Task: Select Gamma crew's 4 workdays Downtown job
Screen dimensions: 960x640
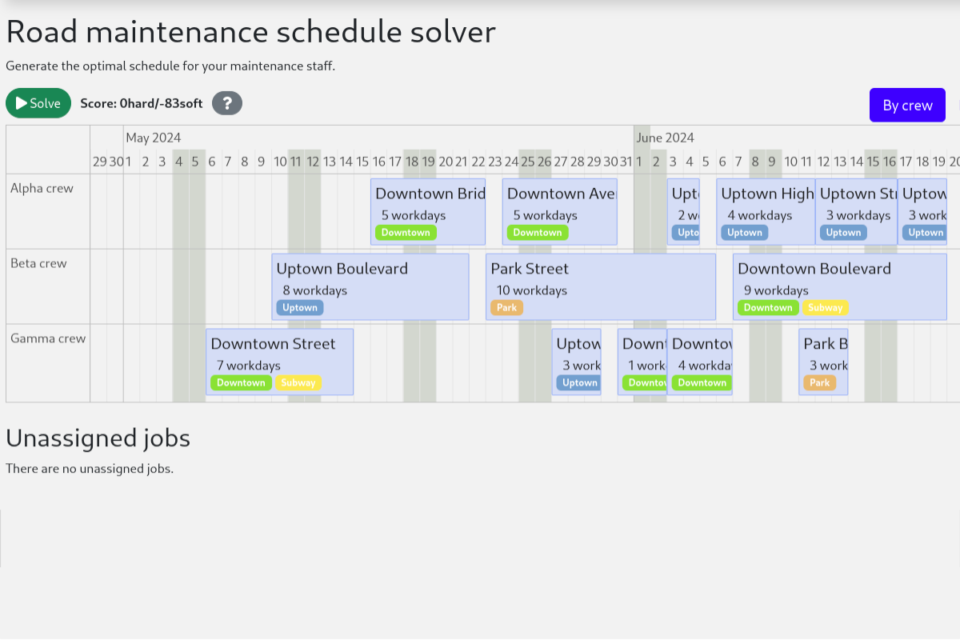Action: pos(700,362)
